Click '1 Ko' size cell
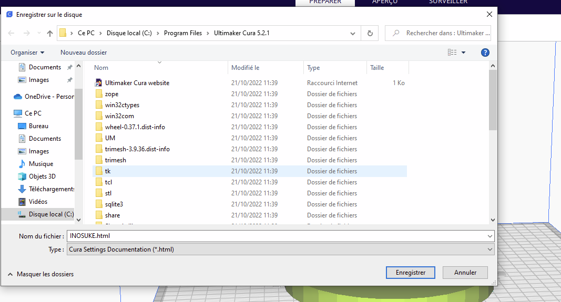This screenshot has height=302, width=561. pyautogui.click(x=399, y=83)
